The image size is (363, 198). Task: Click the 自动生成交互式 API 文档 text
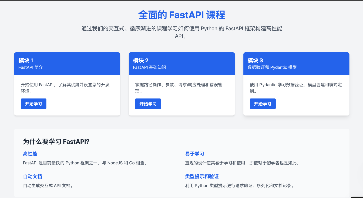[48, 185]
